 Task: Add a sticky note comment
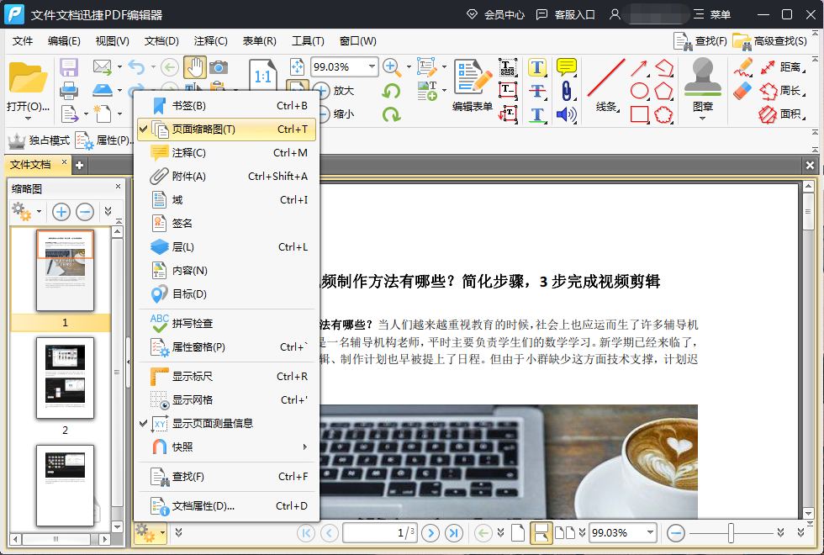tap(566, 67)
